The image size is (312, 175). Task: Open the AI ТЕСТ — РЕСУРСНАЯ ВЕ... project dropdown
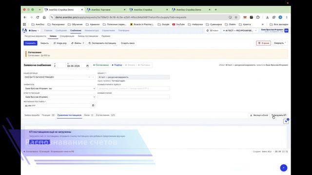coord(240,31)
